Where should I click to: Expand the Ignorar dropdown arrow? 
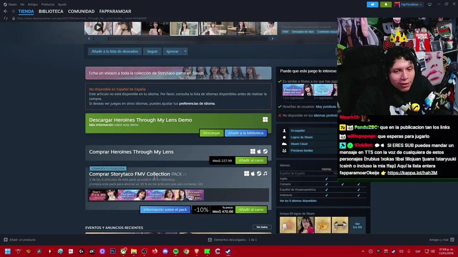pos(185,51)
